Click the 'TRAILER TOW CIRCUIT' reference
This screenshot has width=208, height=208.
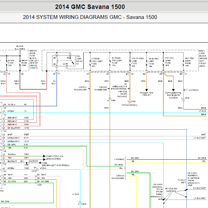146,94
